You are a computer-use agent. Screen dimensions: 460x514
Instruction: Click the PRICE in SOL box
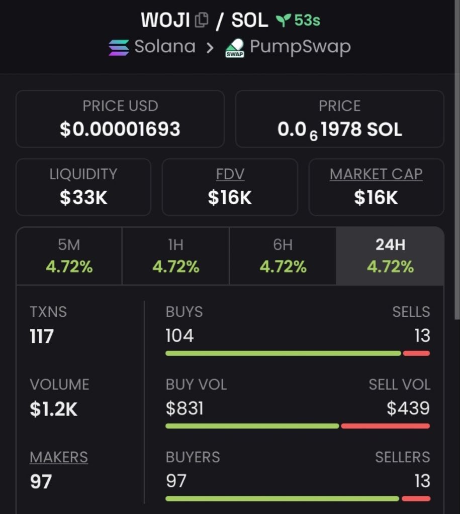[339, 119]
